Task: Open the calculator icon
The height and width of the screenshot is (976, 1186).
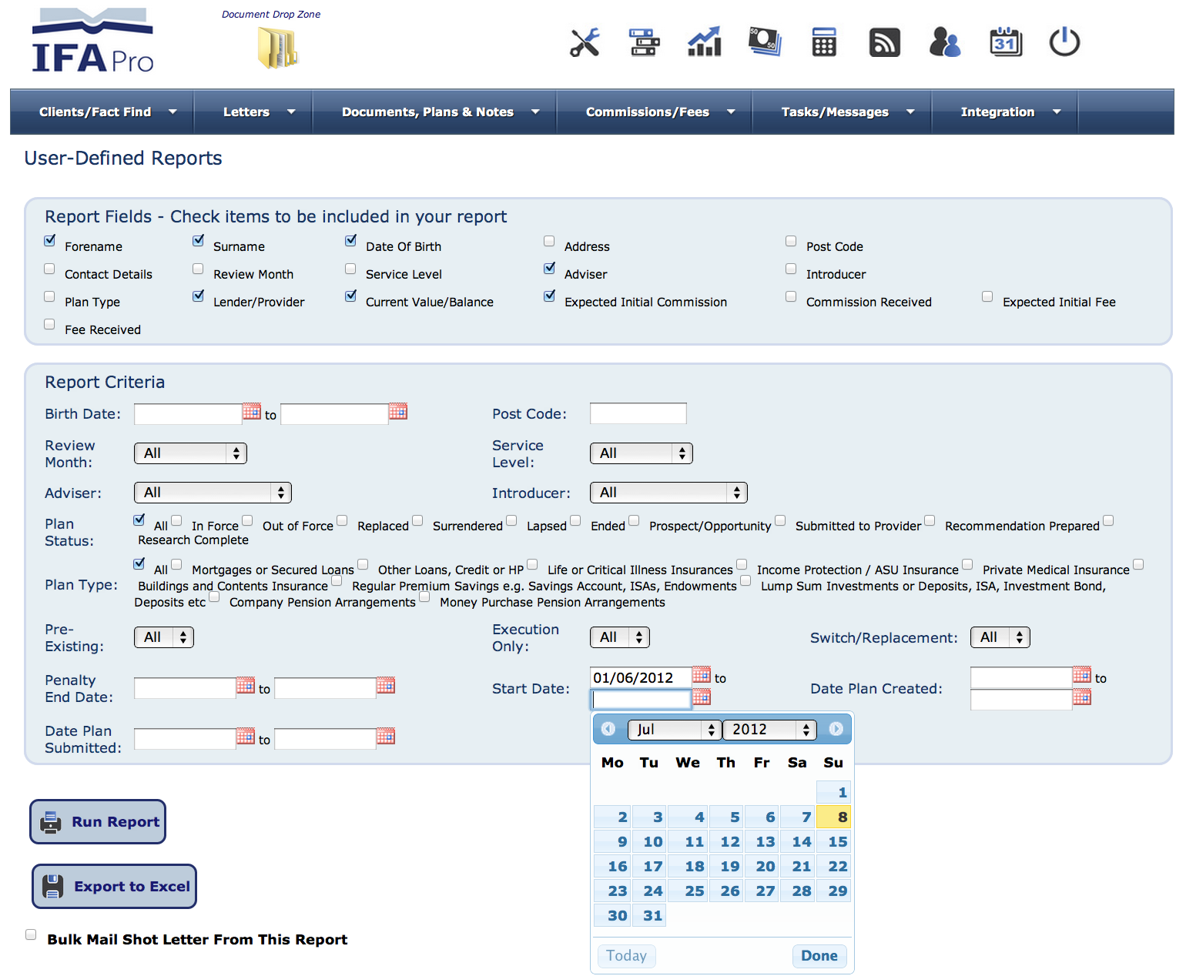Action: 824,42
